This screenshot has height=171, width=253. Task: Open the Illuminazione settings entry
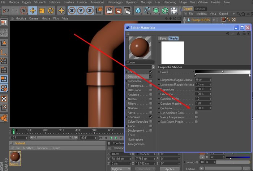pyautogui.click(x=135, y=140)
